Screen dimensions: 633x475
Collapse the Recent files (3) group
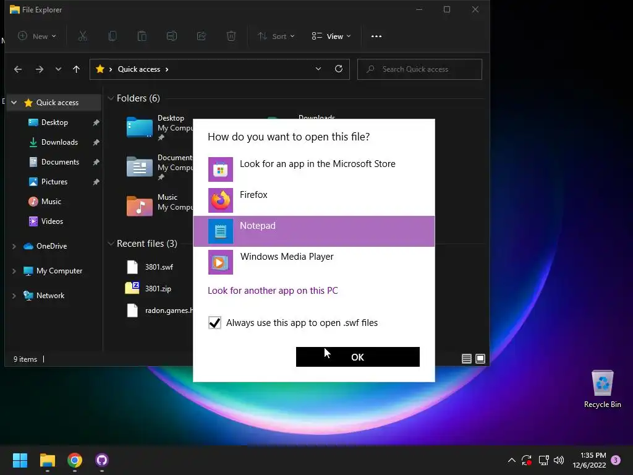click(111, 244)
